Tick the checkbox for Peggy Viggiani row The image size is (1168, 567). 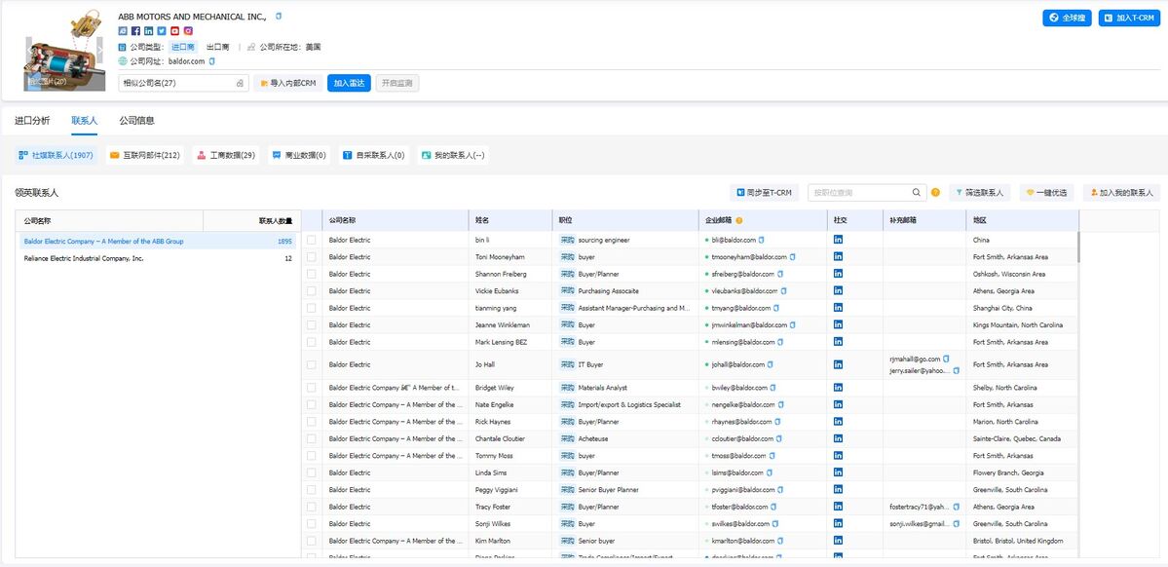312,489
